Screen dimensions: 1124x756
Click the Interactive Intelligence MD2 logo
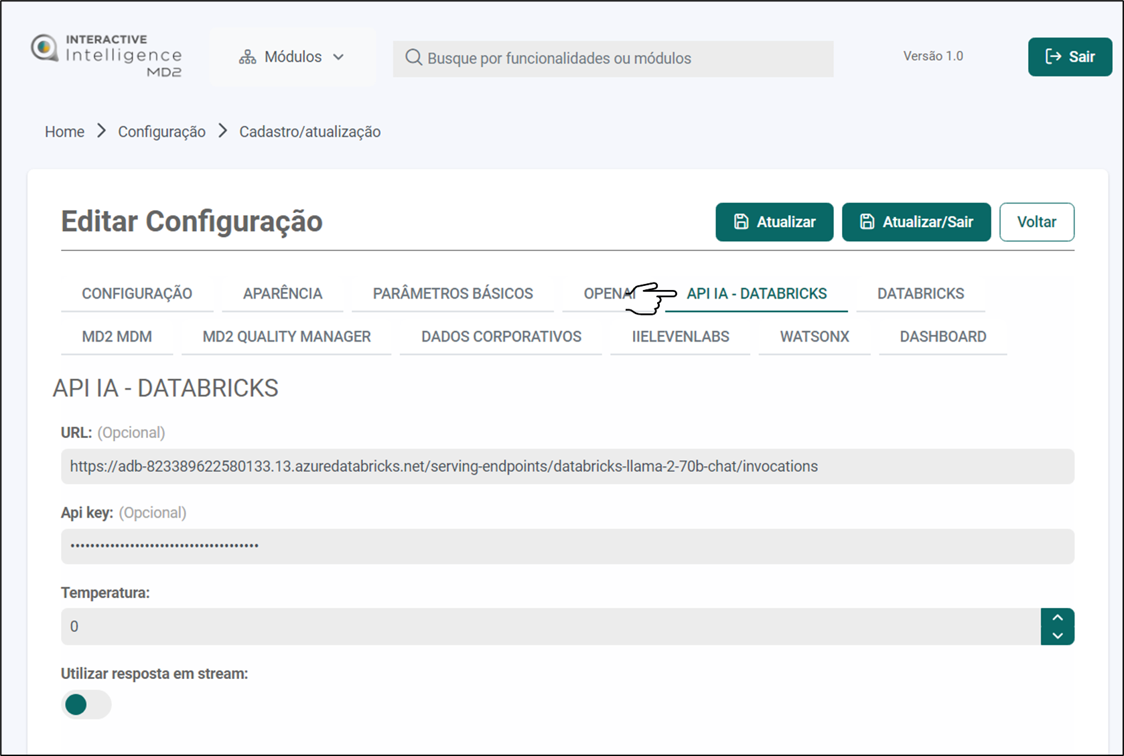107,56
